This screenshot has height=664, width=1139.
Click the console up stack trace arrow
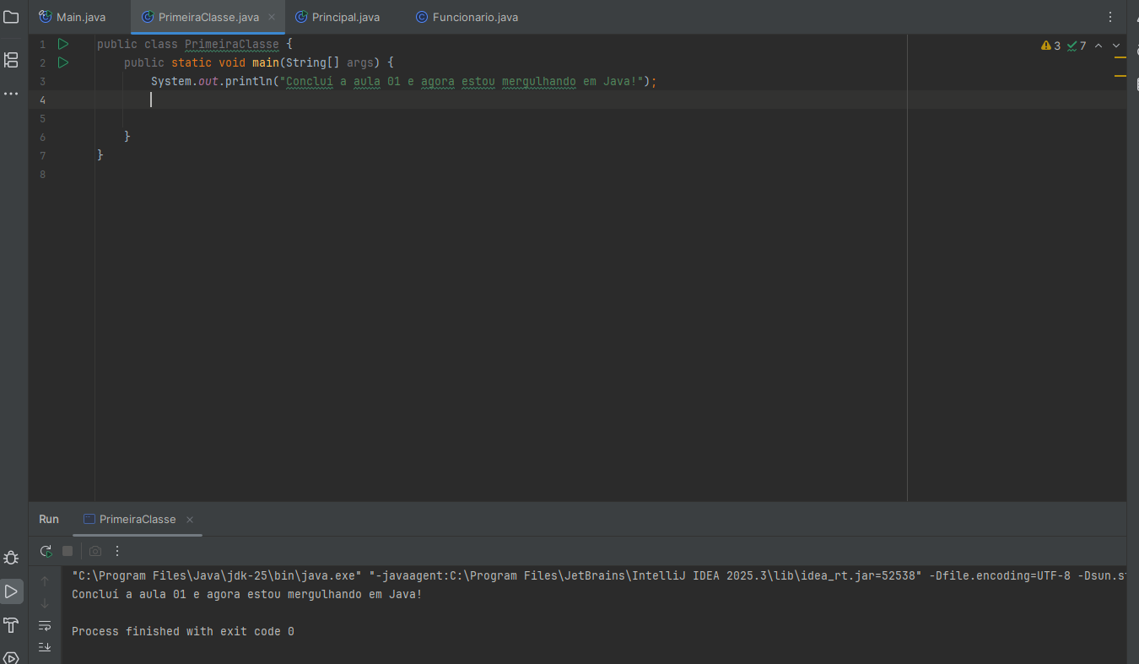(x=45, y=580)
